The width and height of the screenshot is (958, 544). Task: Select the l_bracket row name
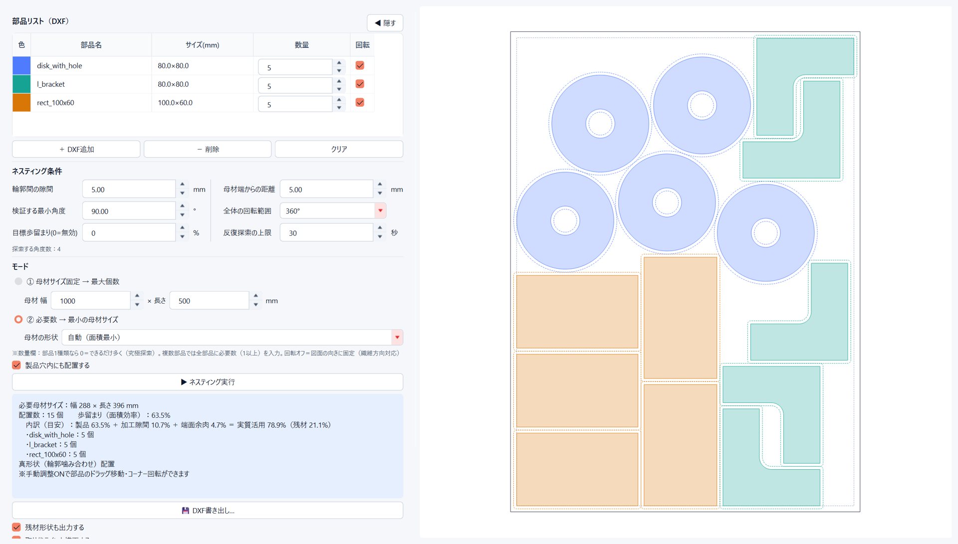[x=51, y=84]
